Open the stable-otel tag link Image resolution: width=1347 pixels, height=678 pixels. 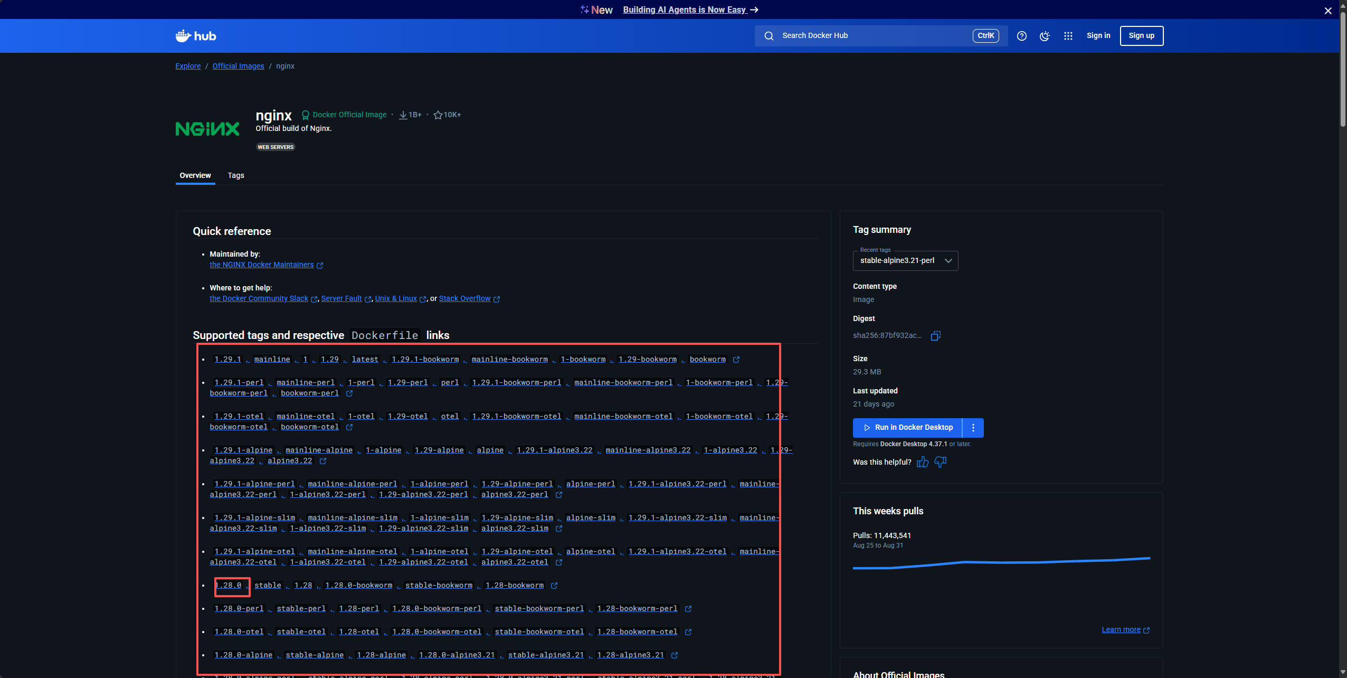tap(301, 632)
